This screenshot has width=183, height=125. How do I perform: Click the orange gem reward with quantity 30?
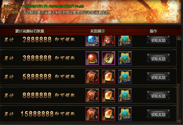(108, 114)
